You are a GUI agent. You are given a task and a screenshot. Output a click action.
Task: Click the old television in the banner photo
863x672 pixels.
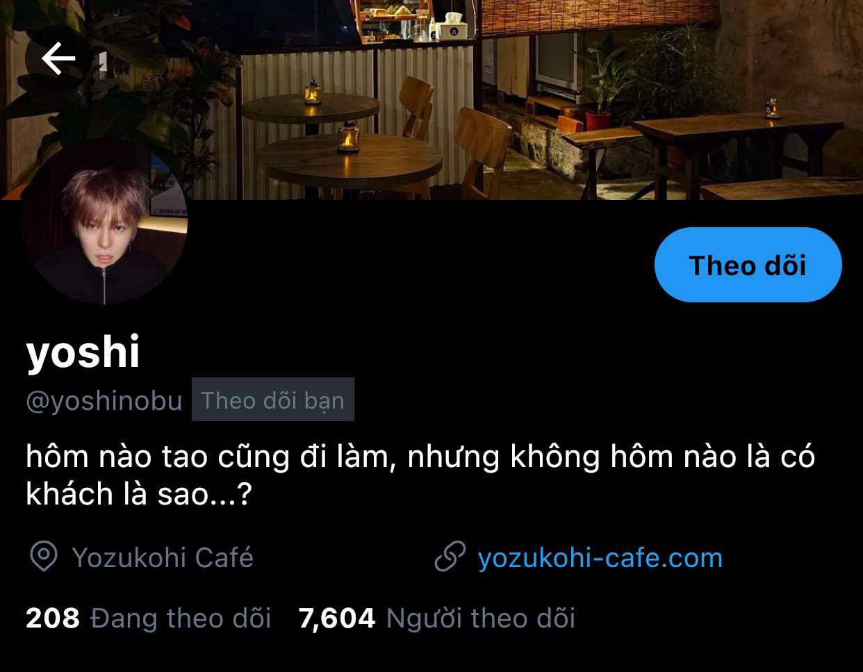[557, 63]
